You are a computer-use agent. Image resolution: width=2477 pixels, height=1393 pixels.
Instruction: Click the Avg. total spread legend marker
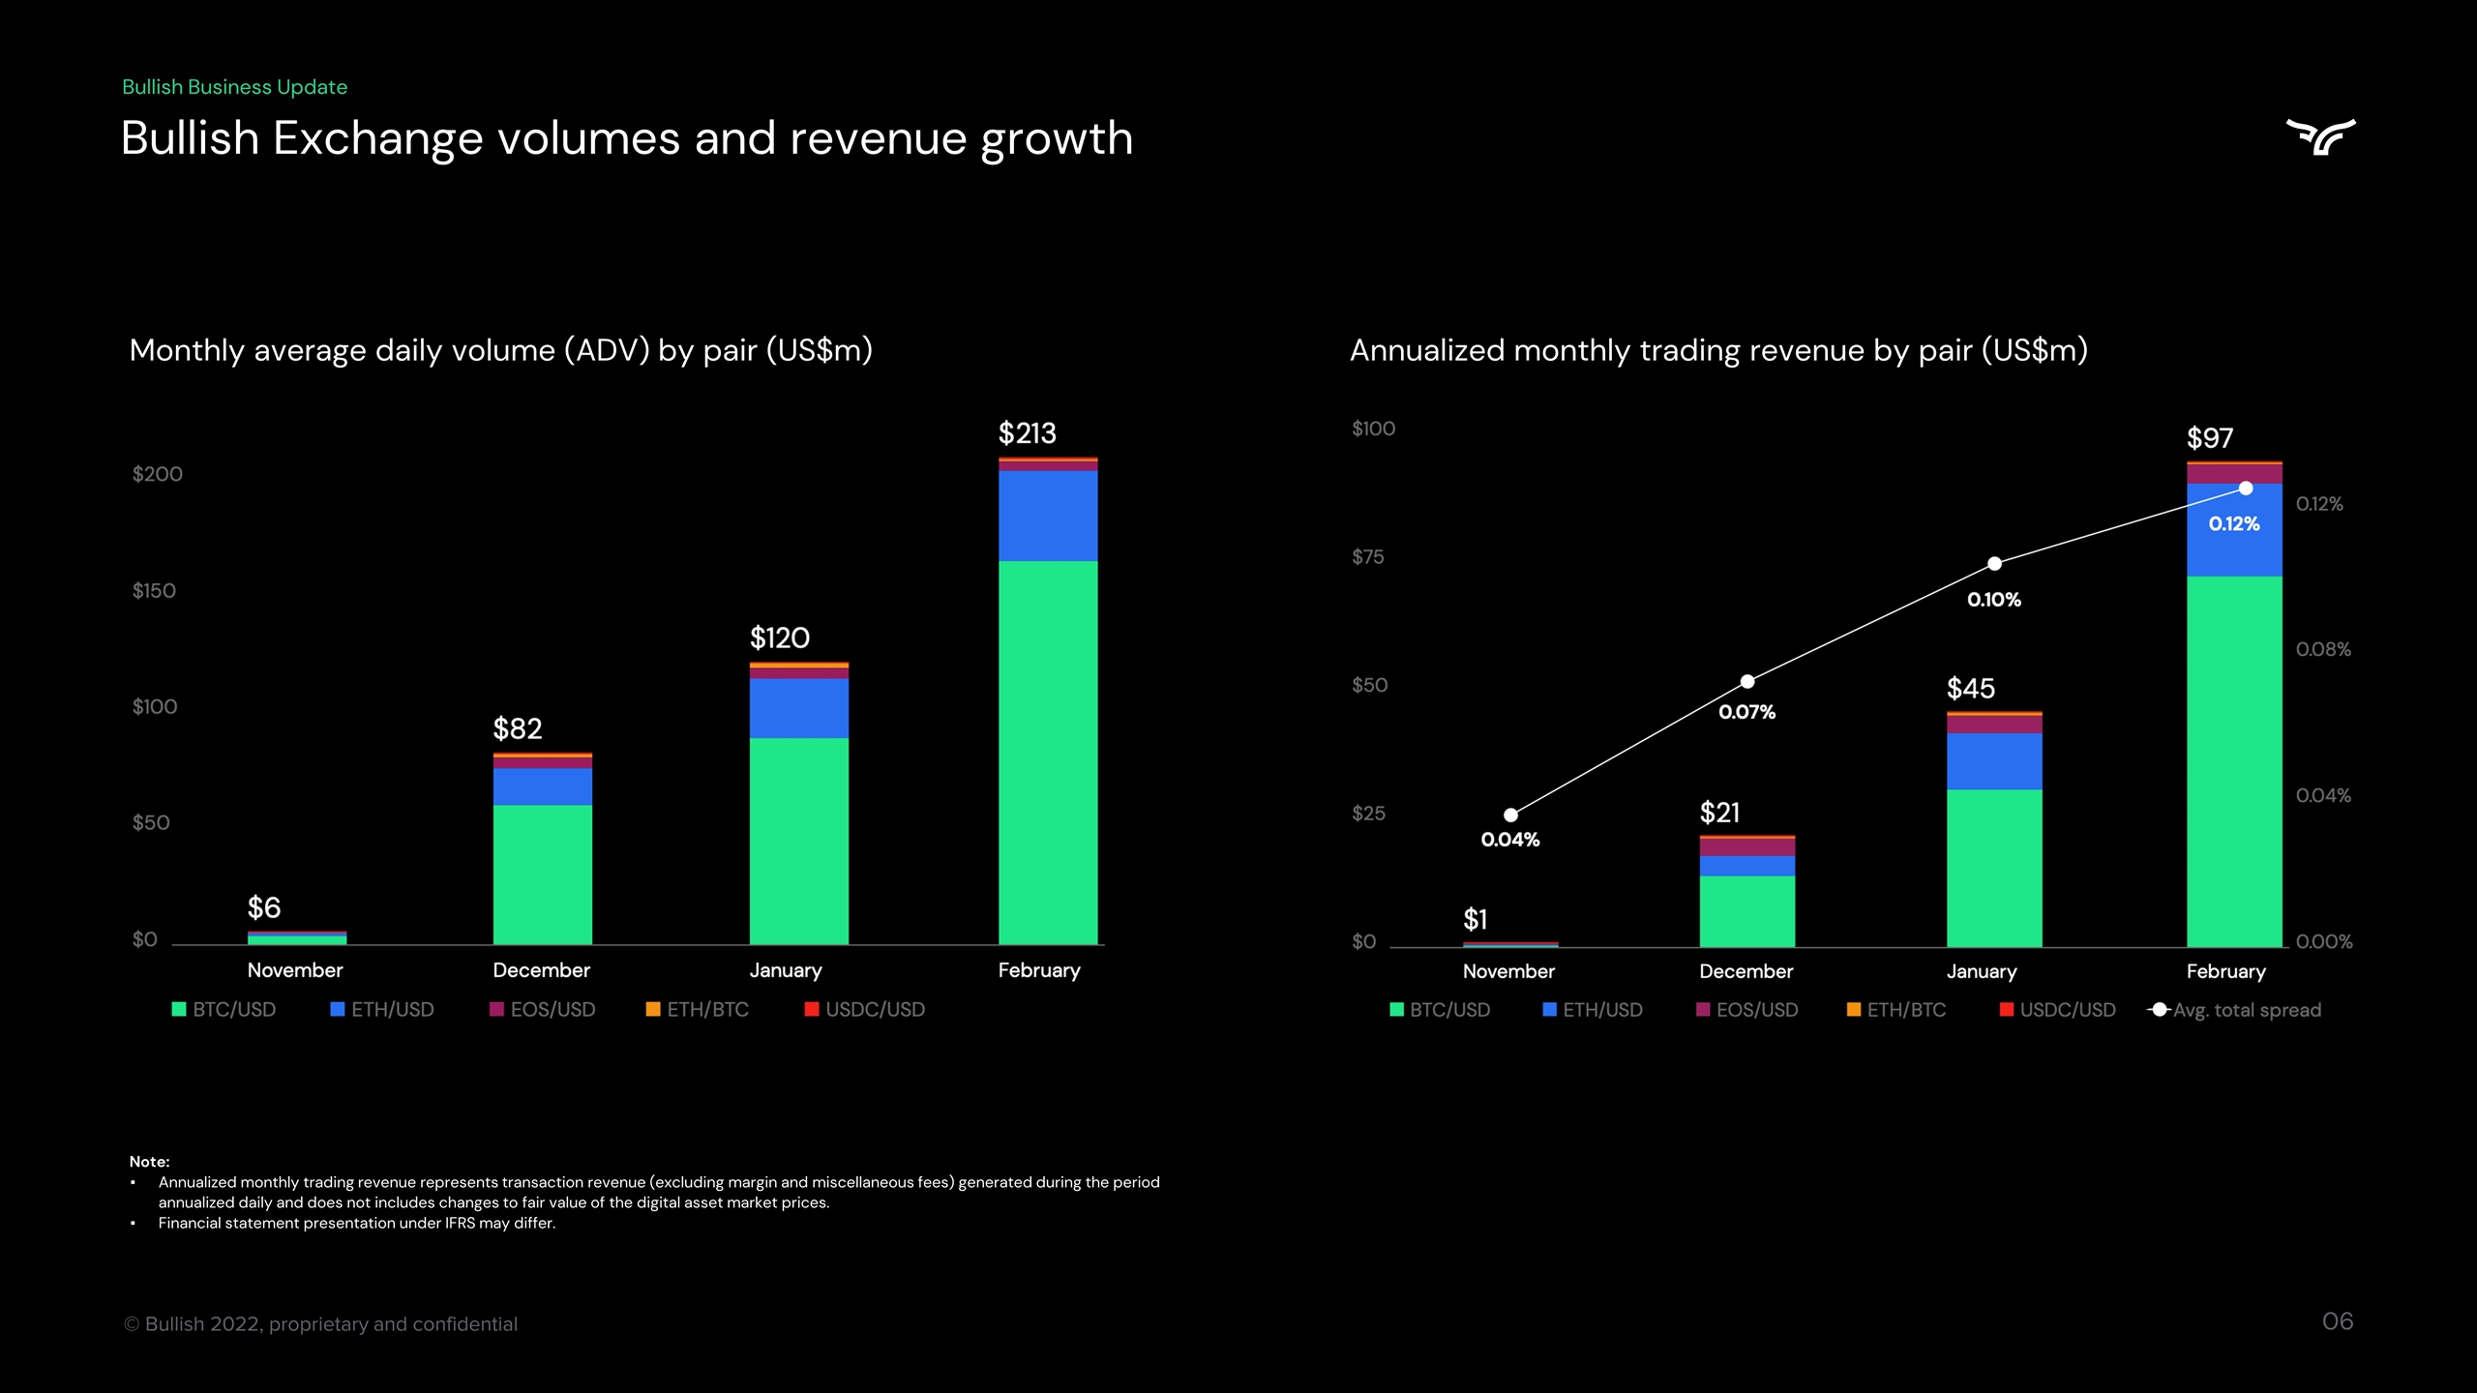[x=2159, y=1010]
